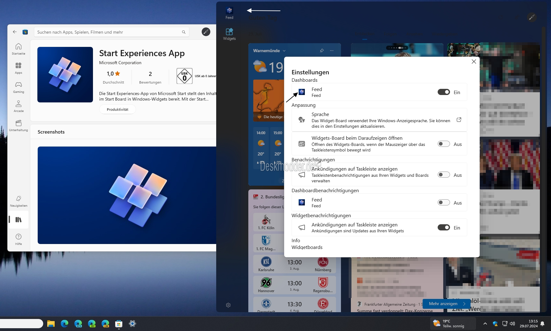Open notification bell in taskbar
Image resolution: width=551 pixels, height=331 pixels.
click(x=542, y=324)
